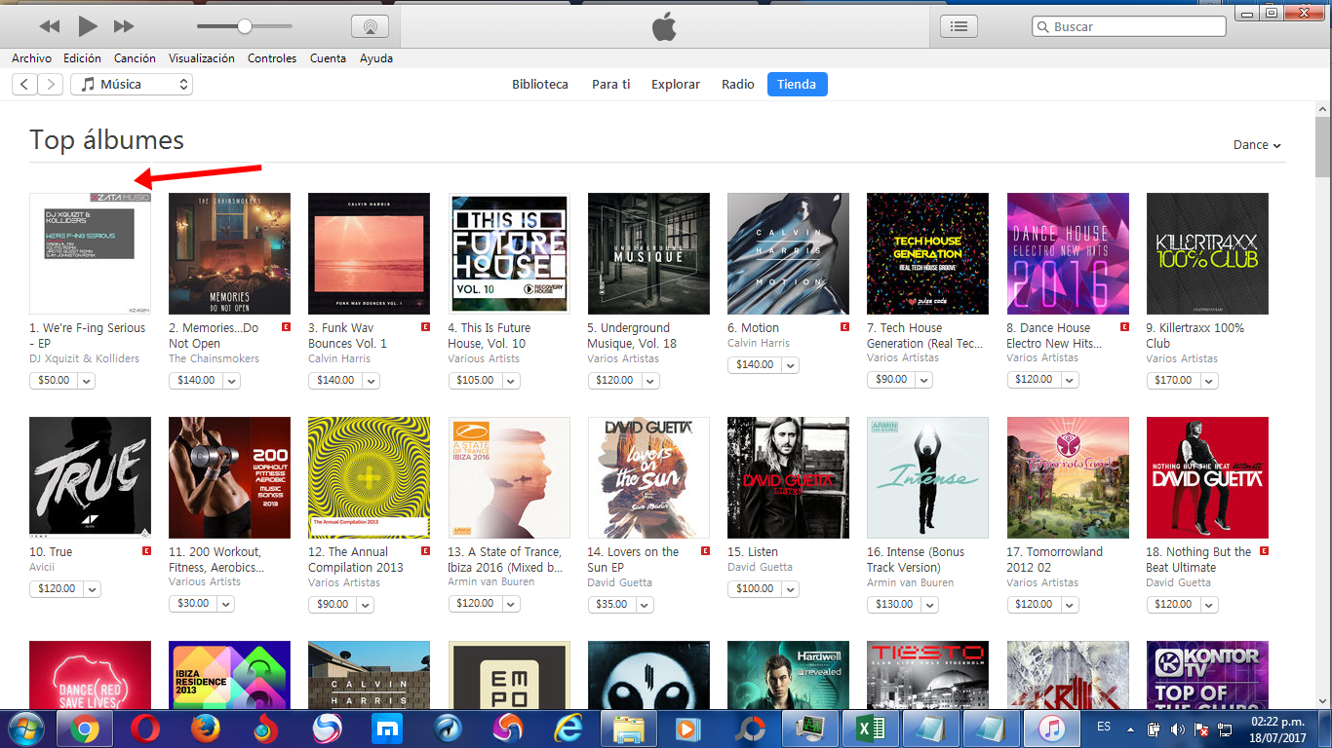Open Armin van Buuren link under Intense
This screenshot has width=1332, height=748.
pyautogui.click(x=910, y=582)
